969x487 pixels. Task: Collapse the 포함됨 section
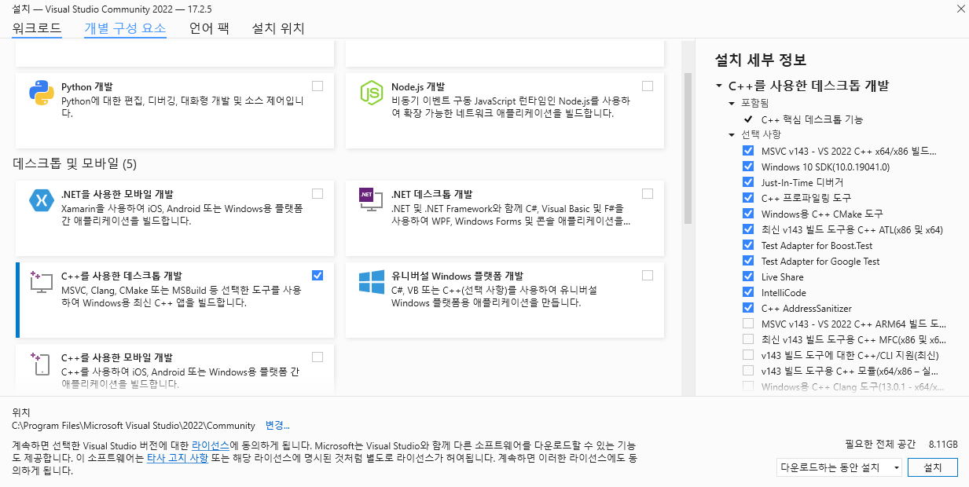click(732, 104)
